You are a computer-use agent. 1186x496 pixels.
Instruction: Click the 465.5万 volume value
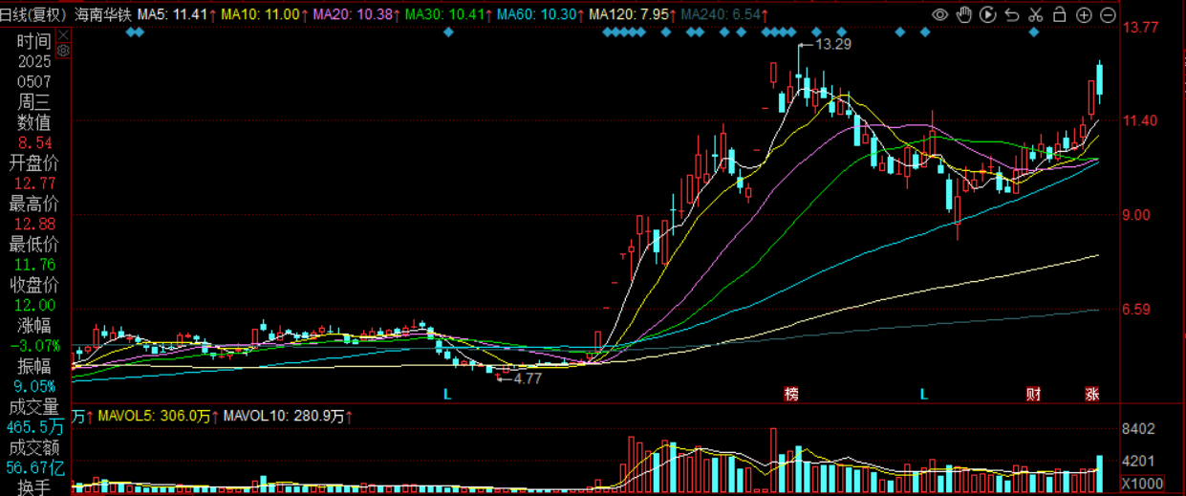point(35,426)
